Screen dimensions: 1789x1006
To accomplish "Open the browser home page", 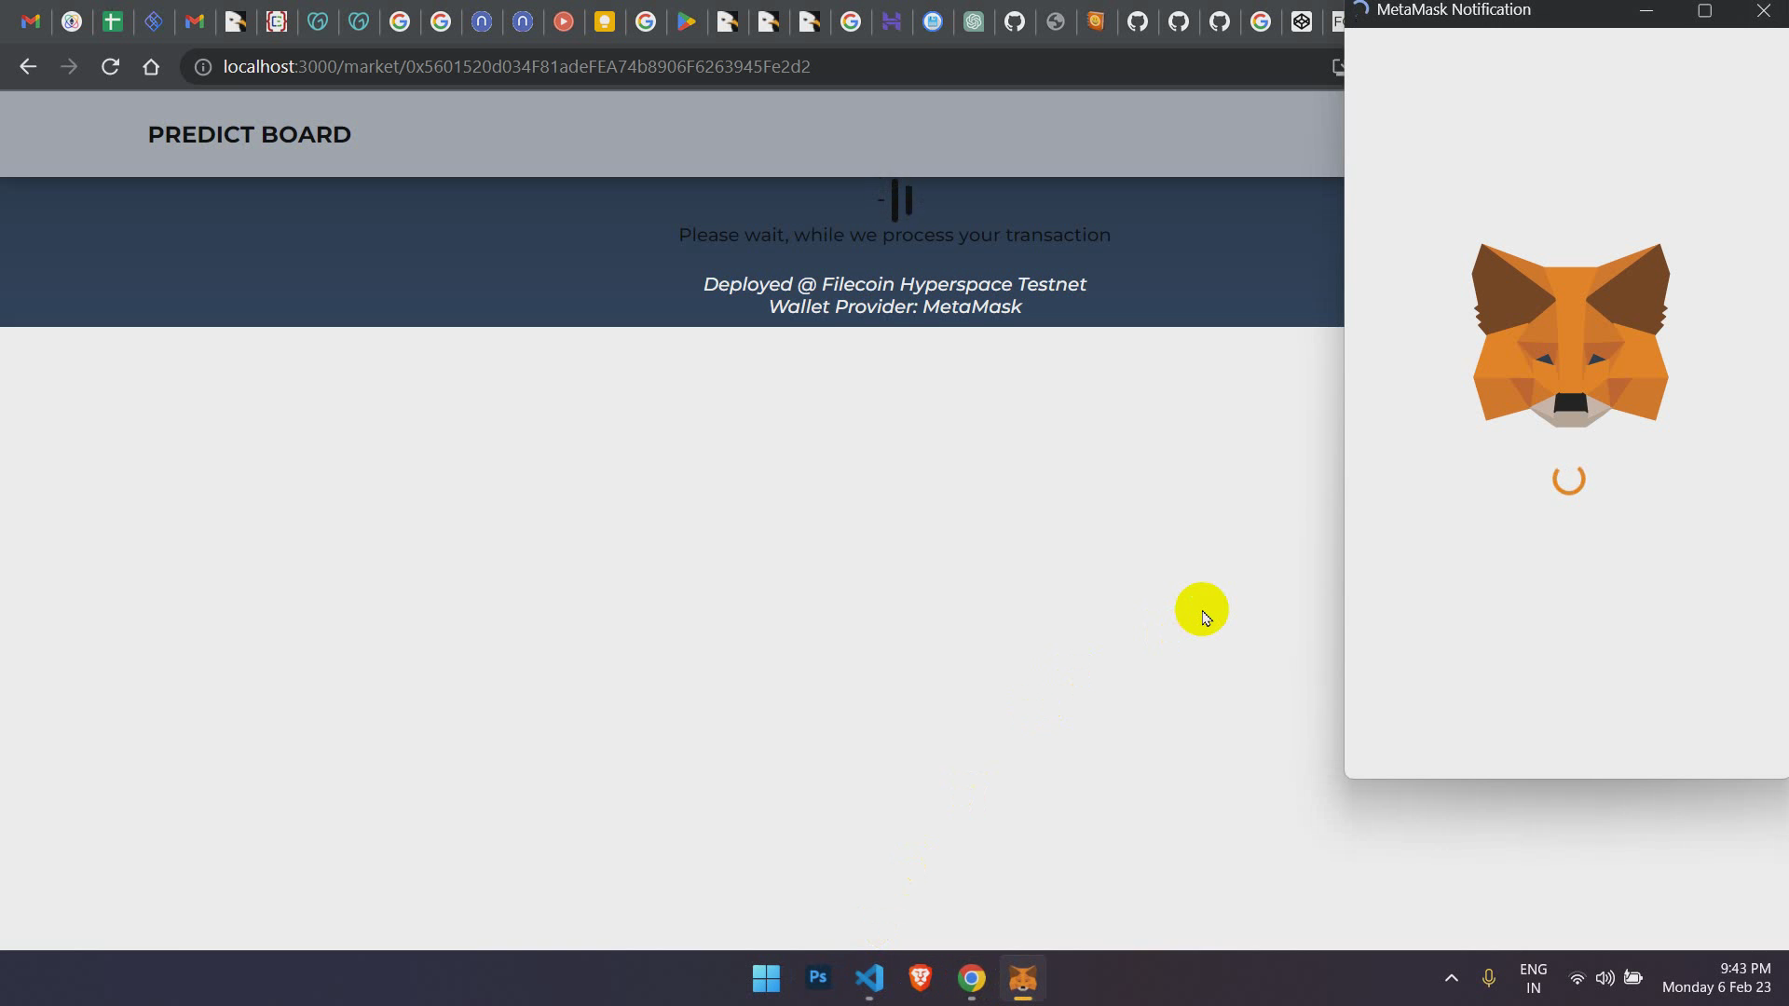I will click(151, 67).
